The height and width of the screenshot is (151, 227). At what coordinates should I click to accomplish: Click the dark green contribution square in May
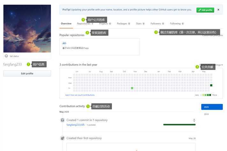(x=211, y=85)
